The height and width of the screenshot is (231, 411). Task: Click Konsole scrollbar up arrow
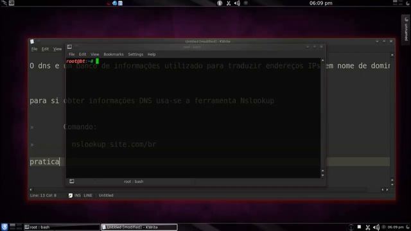(x=322, y=60)
